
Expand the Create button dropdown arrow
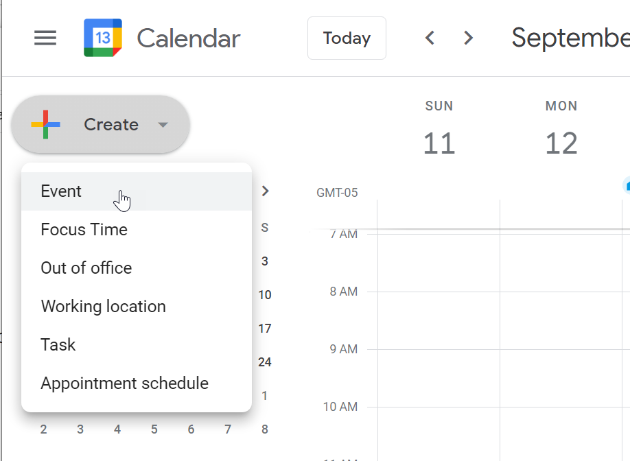163,125
